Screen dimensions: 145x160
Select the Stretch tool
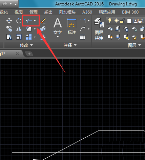click(9, 37)
